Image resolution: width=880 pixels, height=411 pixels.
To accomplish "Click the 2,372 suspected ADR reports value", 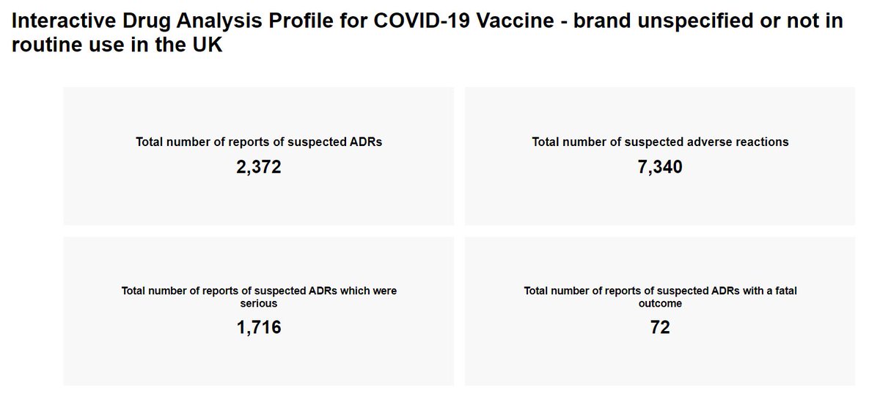I will [x=259, y=168].
